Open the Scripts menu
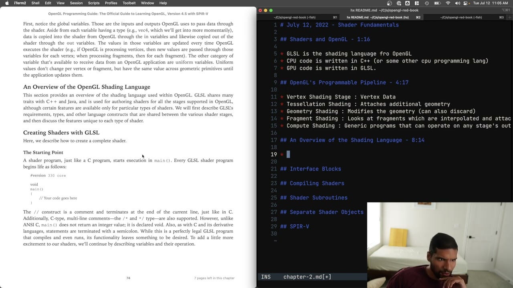Screen dimensions: 513x288 pyautogui.click(x=94, y=3)
